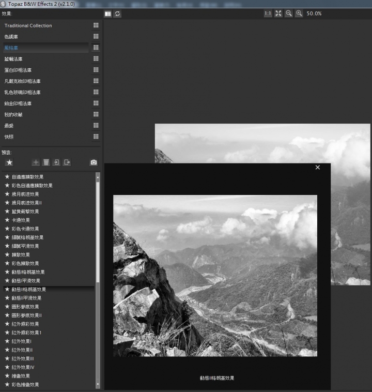Apply the 紅外偏彩效果1 preset
This screenshot has height=392, width=372.
pos(26,333)
